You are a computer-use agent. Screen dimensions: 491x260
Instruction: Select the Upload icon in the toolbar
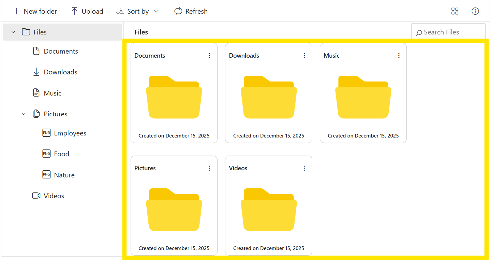pos(74,11)
